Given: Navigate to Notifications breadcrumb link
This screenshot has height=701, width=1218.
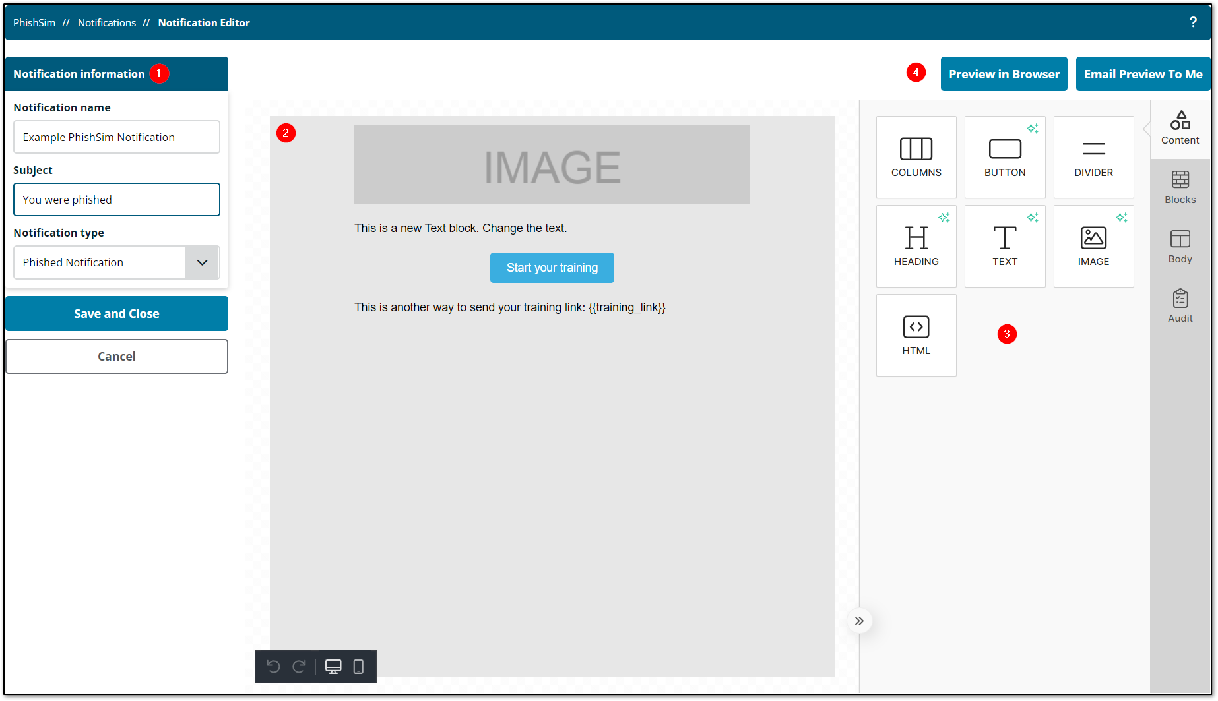Looking at the screenshot, I should 106,22.
